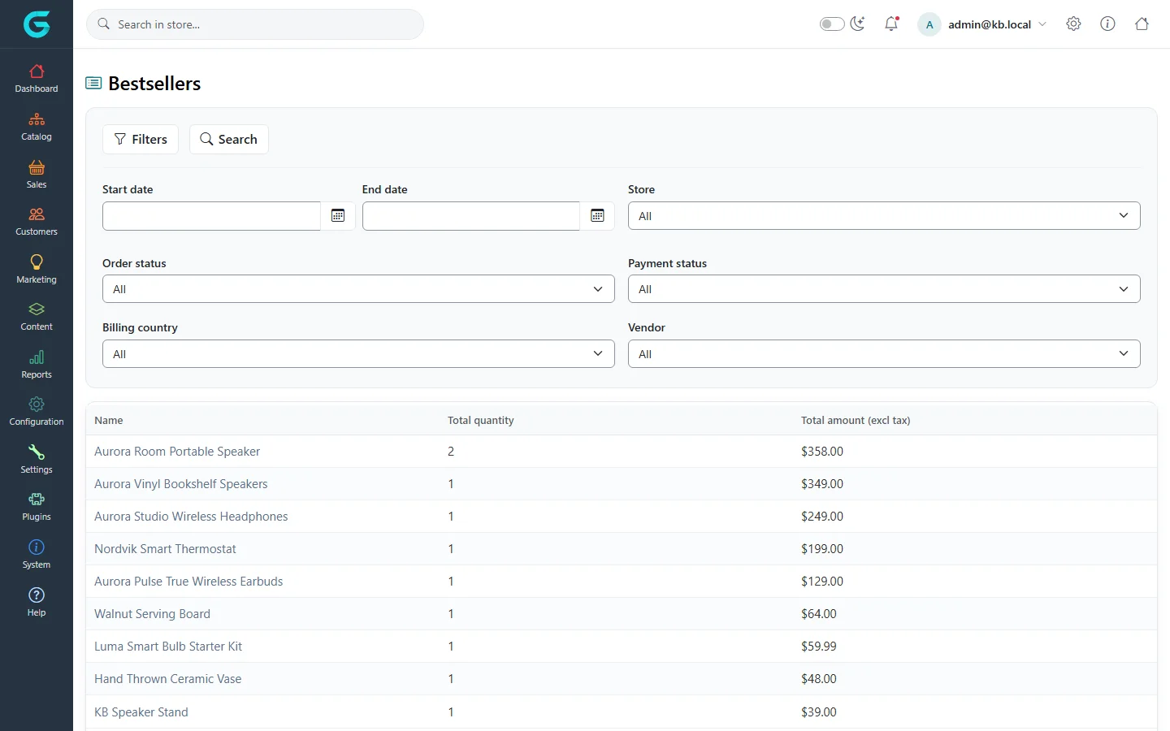Click the End date input field

[471, 216]
